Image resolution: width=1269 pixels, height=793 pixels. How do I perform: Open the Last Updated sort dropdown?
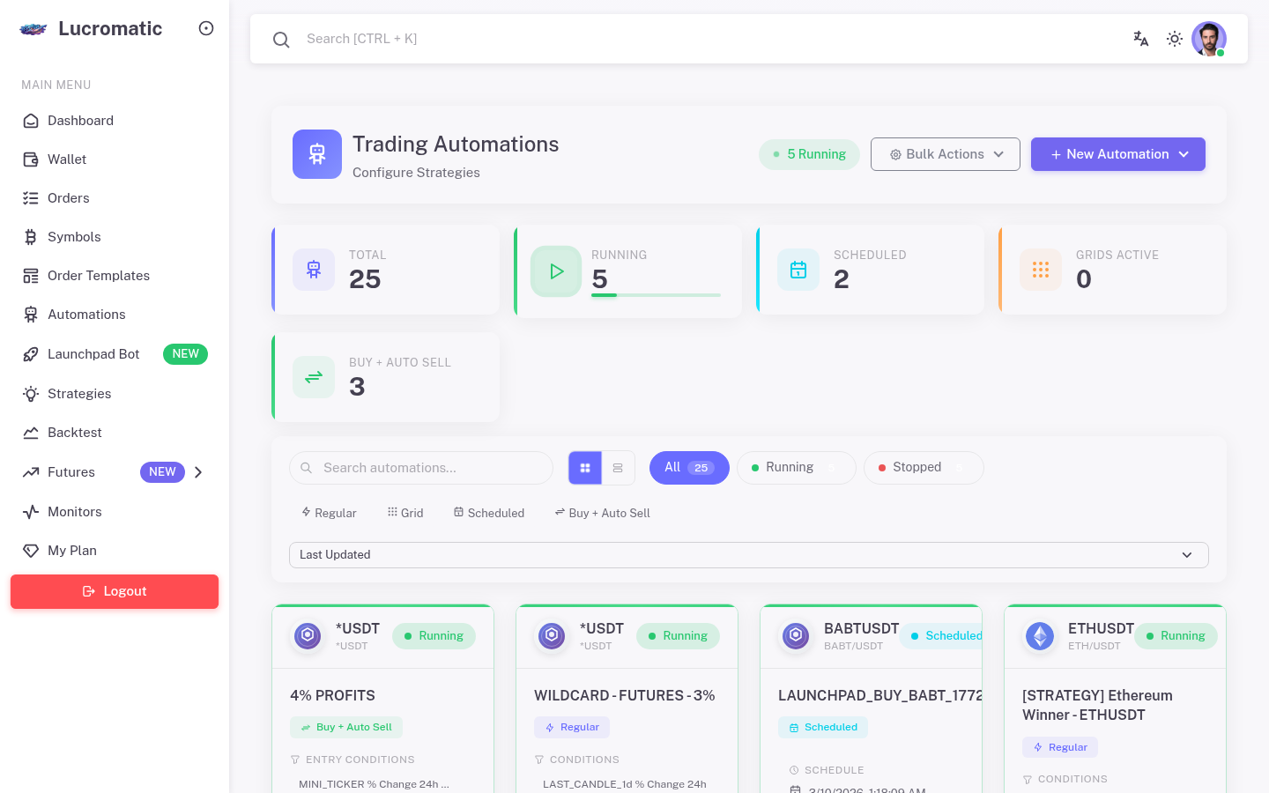pos(748,555)
